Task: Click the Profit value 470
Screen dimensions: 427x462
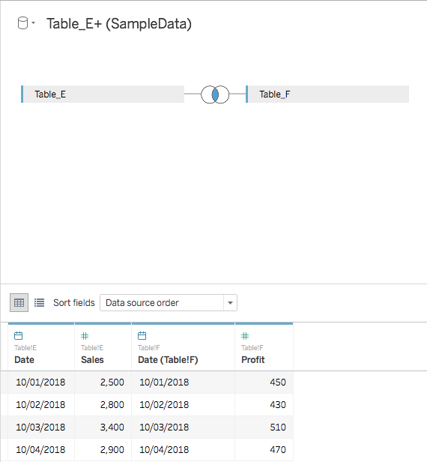Action: point(278,450)
